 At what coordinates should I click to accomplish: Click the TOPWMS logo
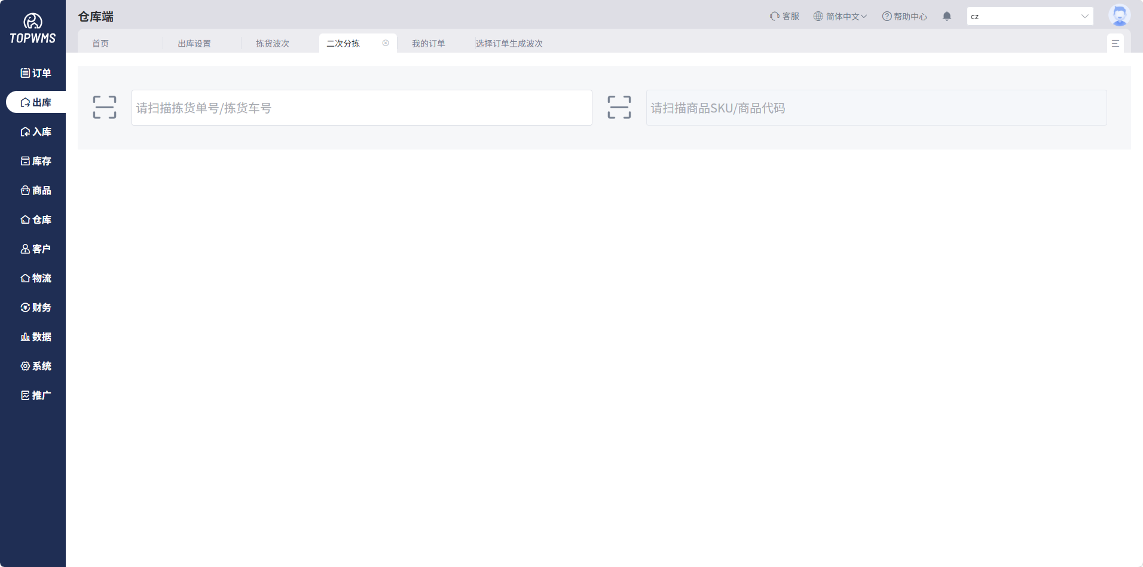[x=33, y=28]
